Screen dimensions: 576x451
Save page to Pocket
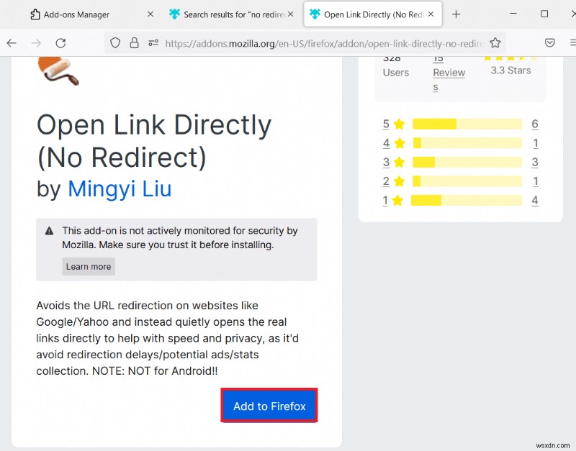(549, 43)
